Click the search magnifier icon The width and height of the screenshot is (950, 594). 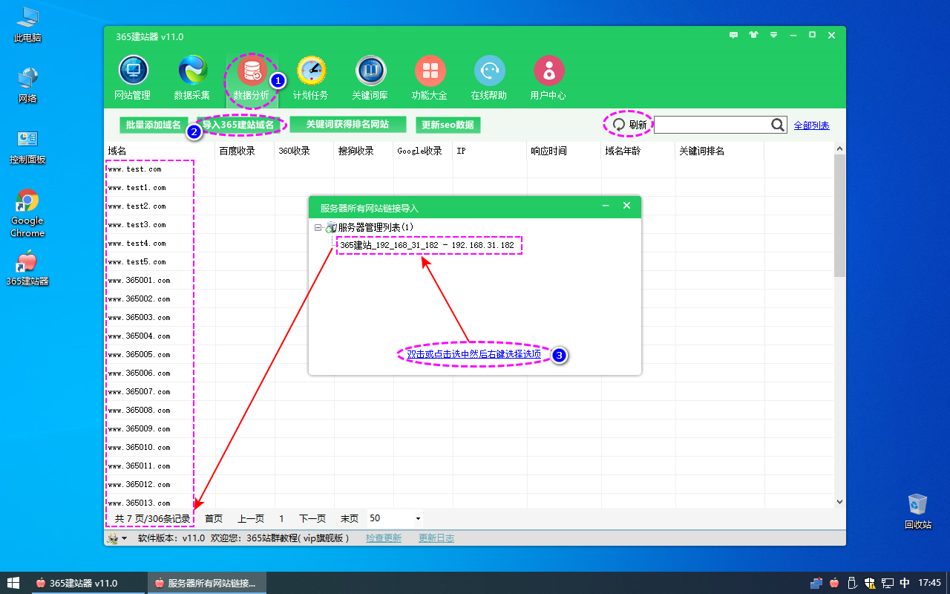778,125
